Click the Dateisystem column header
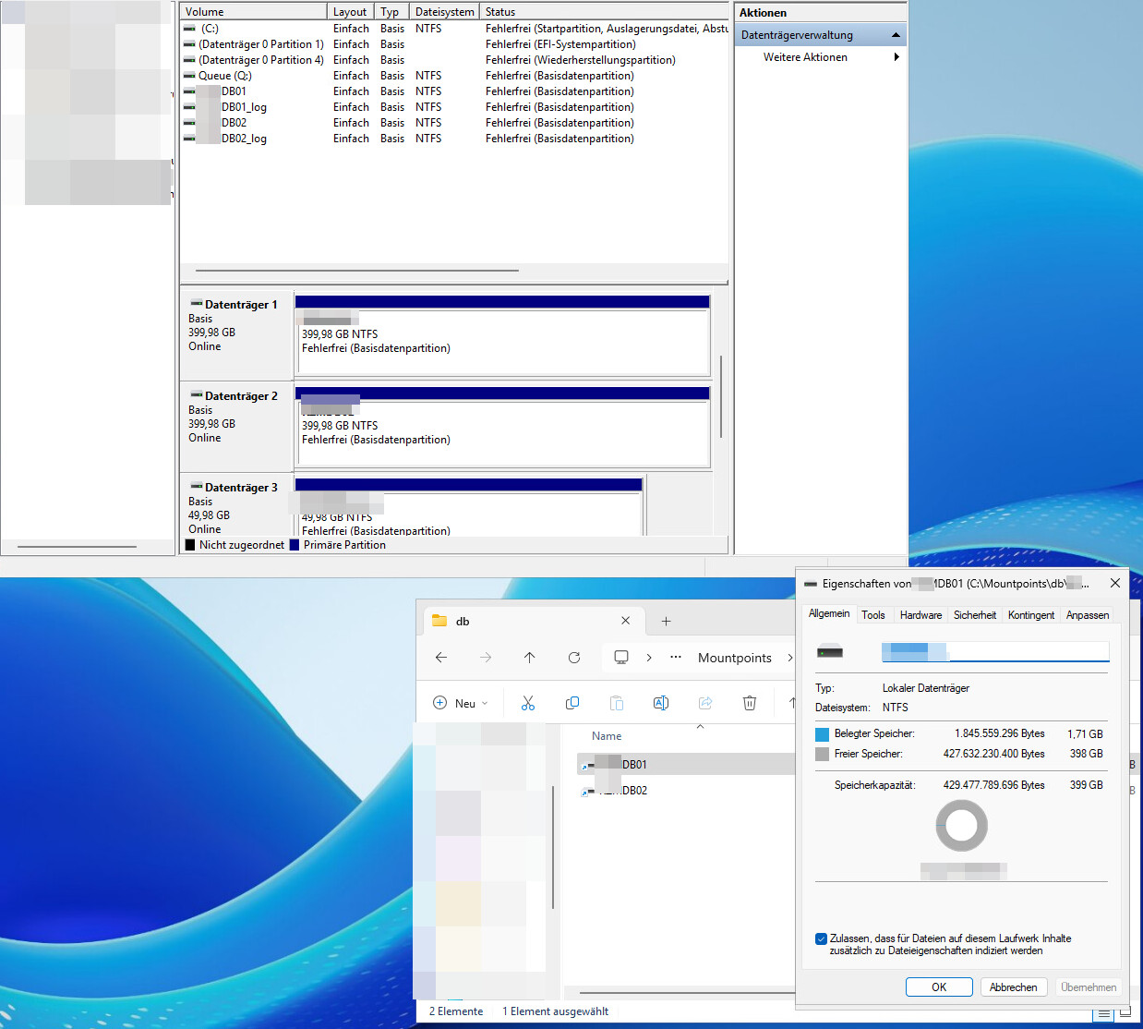This screenshot has height=1029, width=1143. tap(444, 12)
